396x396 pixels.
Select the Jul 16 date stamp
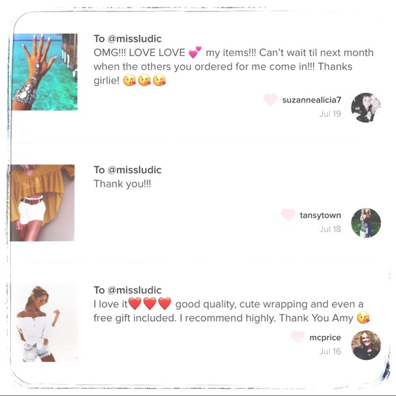(330, 352)
